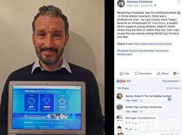Image resolution: width=182 pixels, height=135 pixels.
Task: Open Gianluca Zambrotta's profile picture
Action: click(x=121, y=3)
